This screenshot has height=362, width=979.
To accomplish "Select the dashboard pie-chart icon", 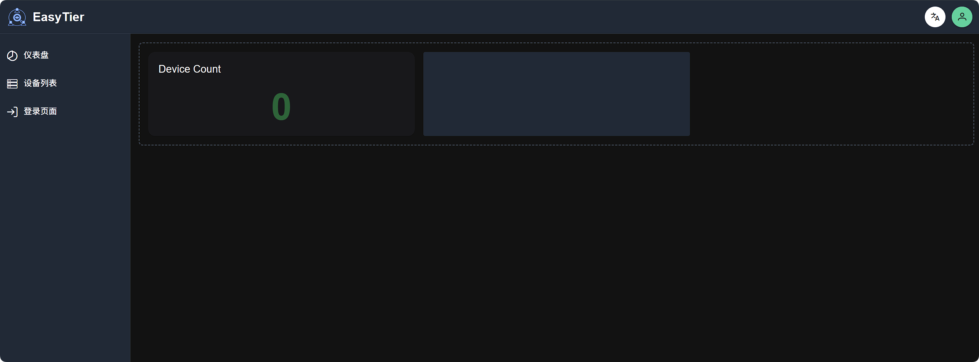I will coord(12,56).
